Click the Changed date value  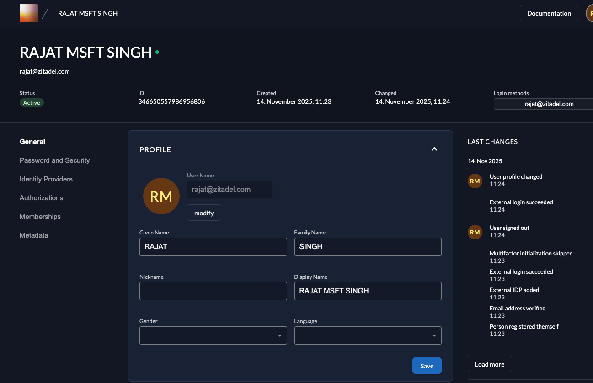click(x=412, y=101)
